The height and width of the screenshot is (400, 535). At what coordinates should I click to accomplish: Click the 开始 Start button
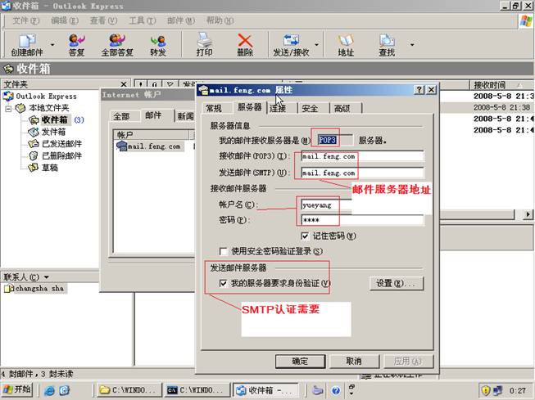point(18,390)
